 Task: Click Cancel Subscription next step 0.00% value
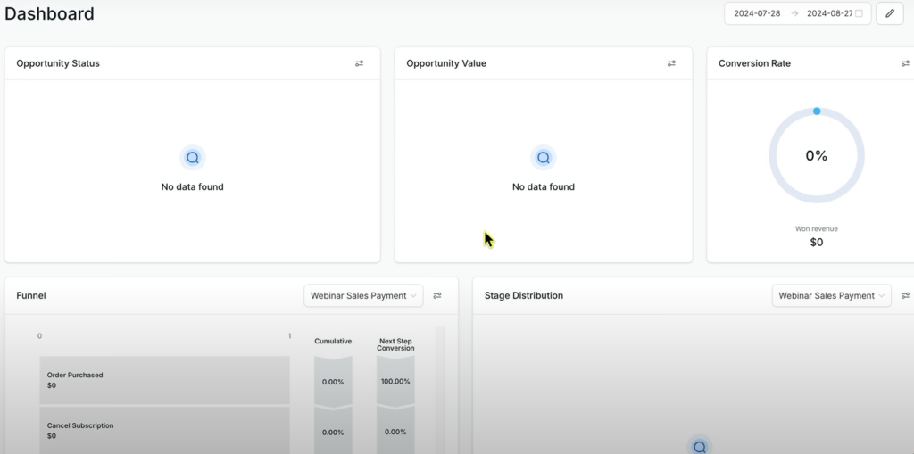pos(395,432)
